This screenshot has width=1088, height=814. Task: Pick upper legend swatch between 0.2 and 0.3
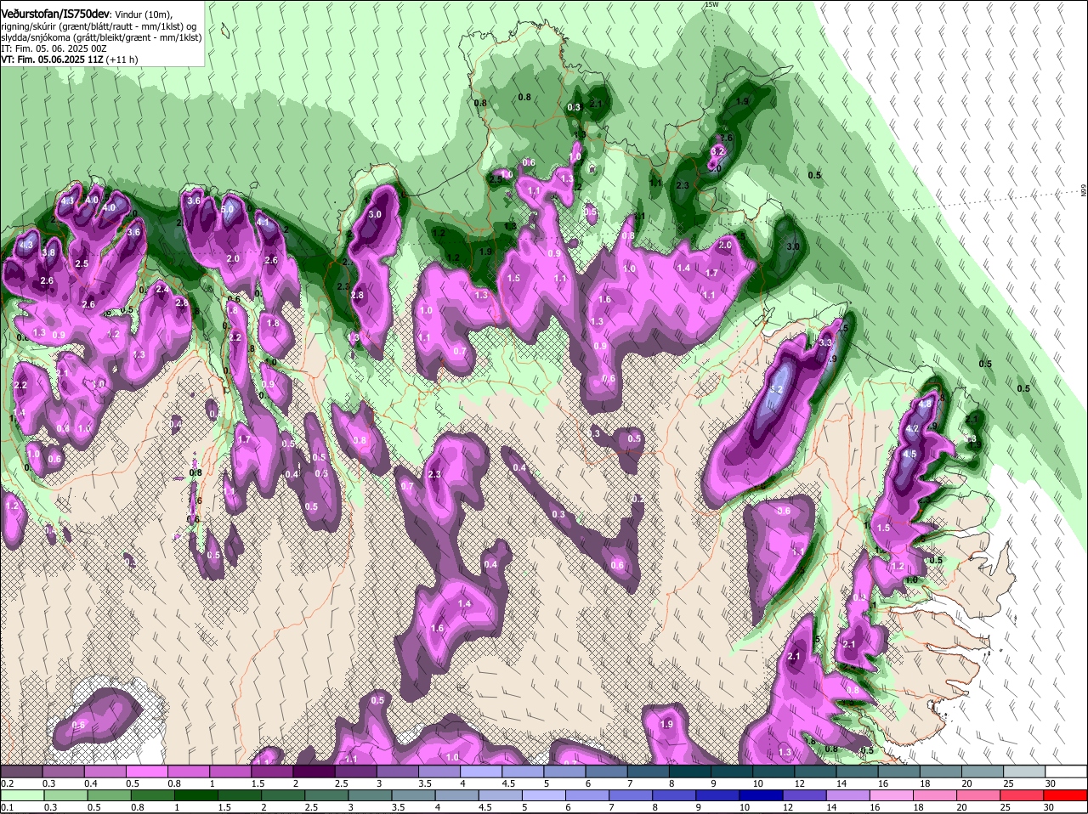click(21, 771)
